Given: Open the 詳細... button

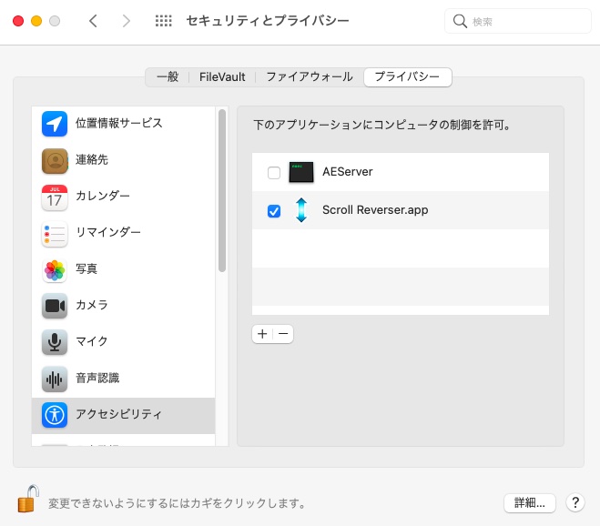Looking at the screenshot, I should click(530, 502).
